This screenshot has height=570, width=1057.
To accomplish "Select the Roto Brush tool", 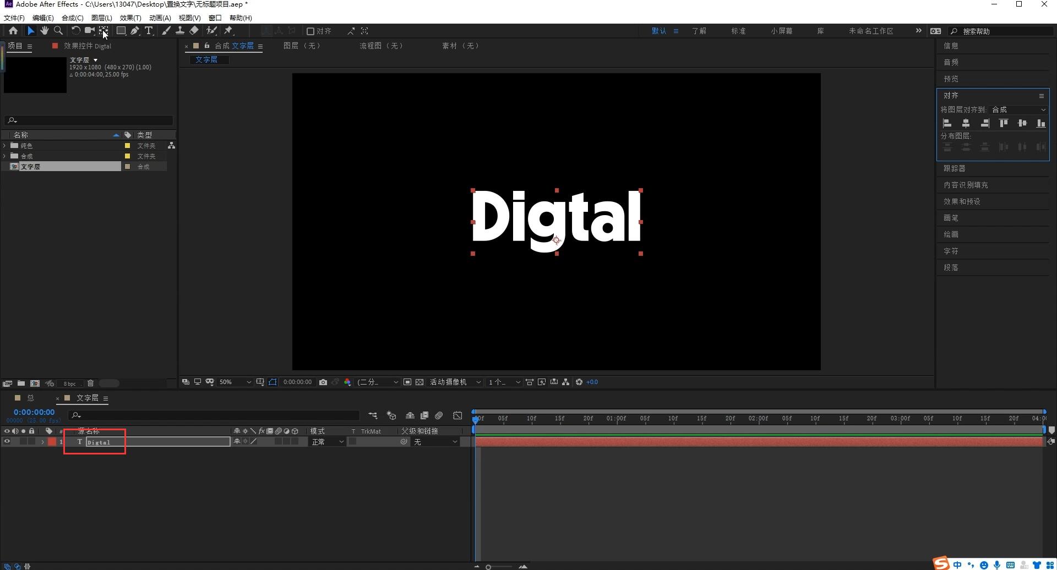I will point(211,31).
